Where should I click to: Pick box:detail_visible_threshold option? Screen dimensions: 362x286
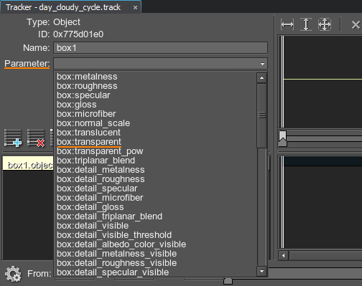[x=114, y=235]
